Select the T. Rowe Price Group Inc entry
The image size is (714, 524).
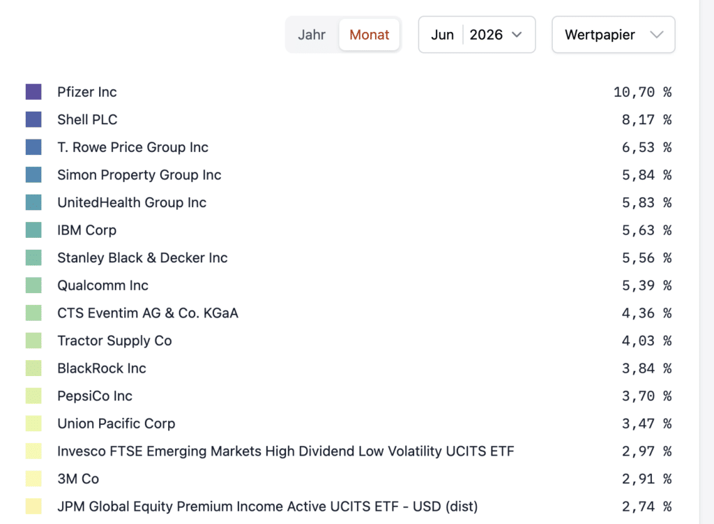[x=349, y=147]
